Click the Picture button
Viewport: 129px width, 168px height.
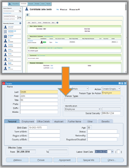coord(41,160)
